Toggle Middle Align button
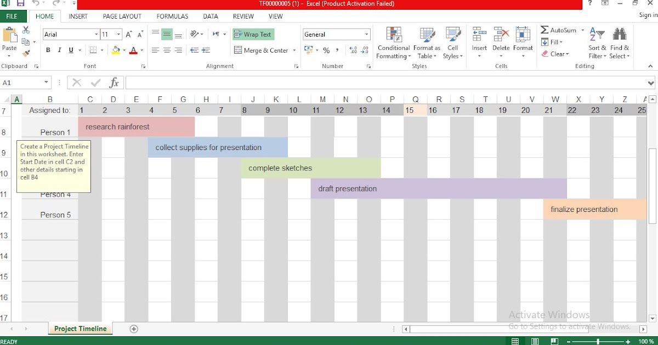658x345 pixels. (167, 34)
